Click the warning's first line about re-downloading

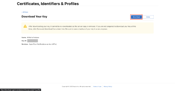pos(82,26)
